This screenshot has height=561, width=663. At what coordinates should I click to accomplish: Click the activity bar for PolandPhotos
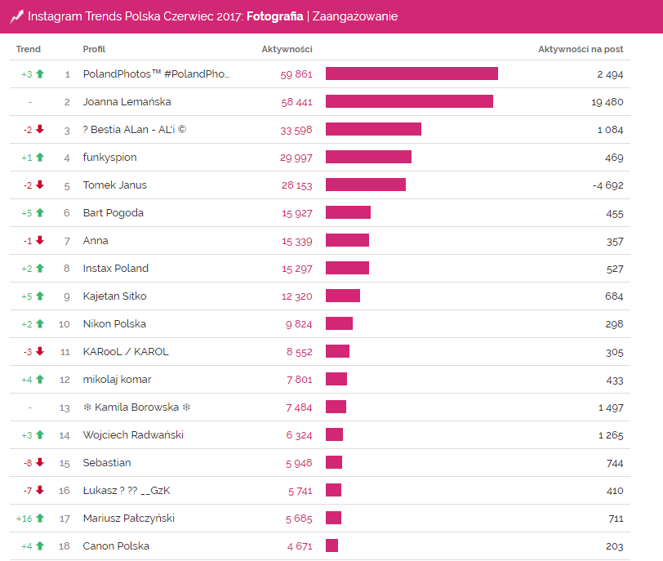click(412, 74)
